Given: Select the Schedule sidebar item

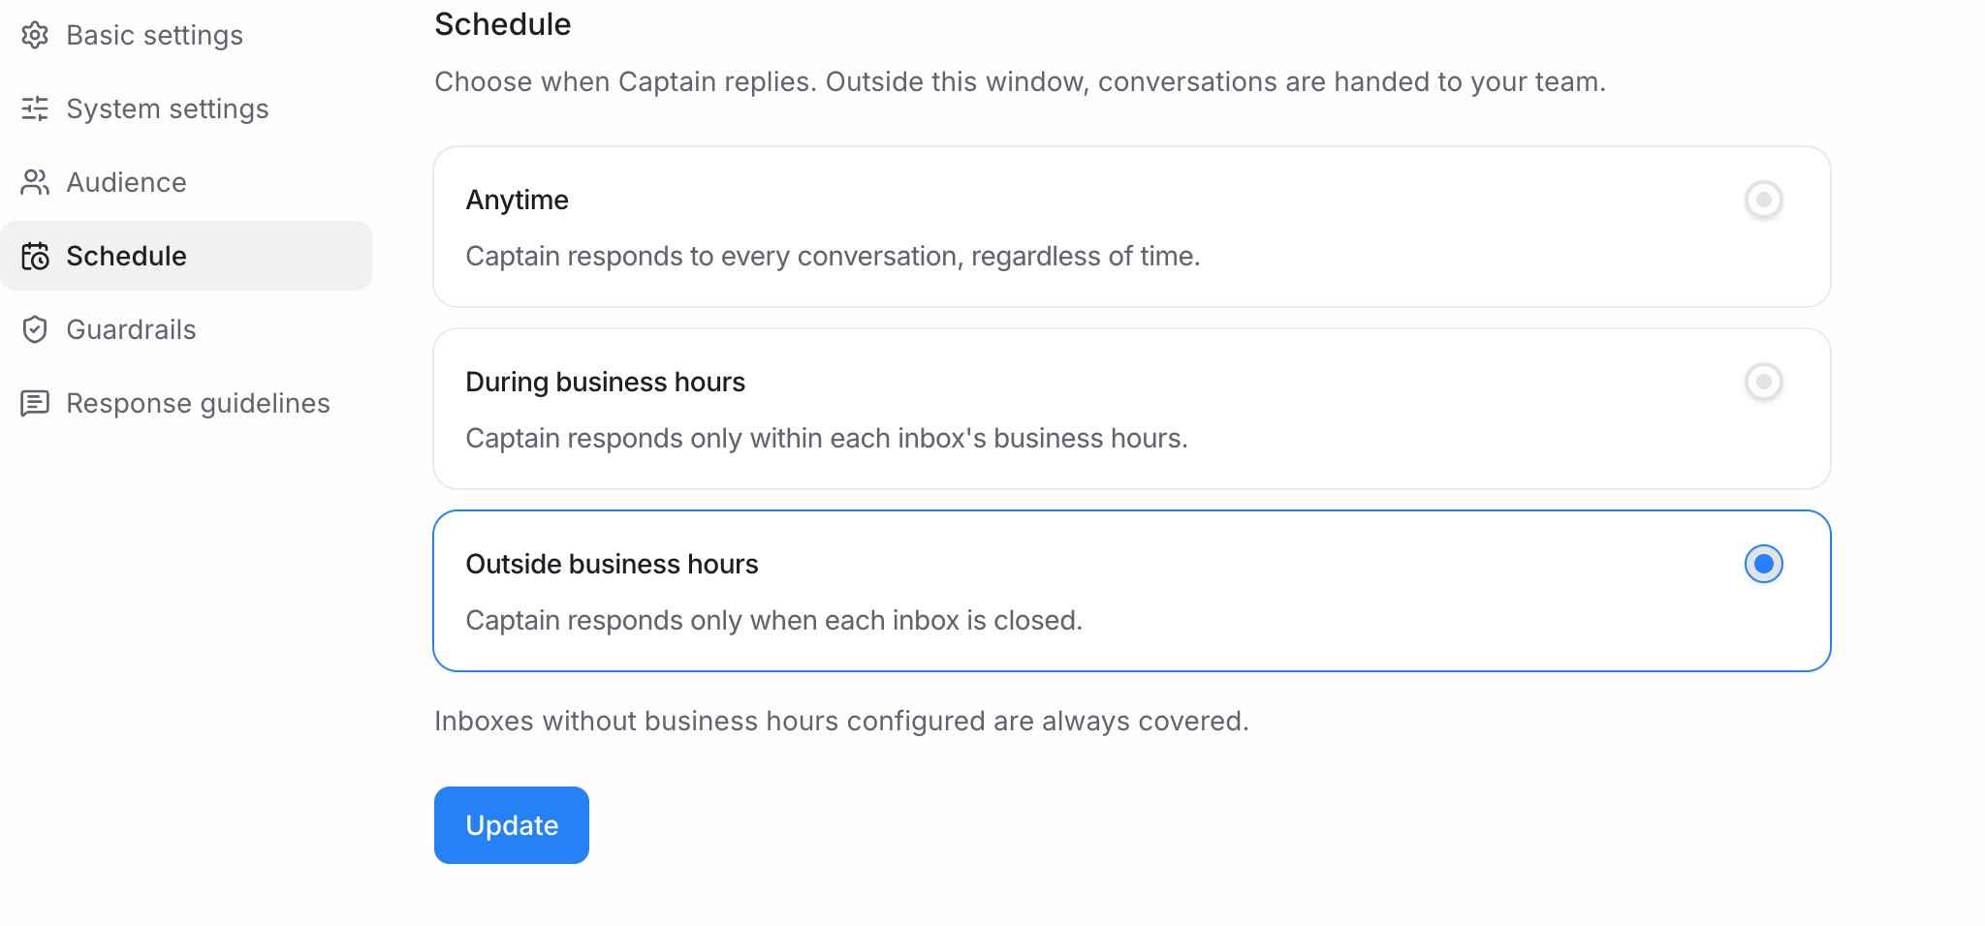Looking at the screenshot, I should (186, 256).
